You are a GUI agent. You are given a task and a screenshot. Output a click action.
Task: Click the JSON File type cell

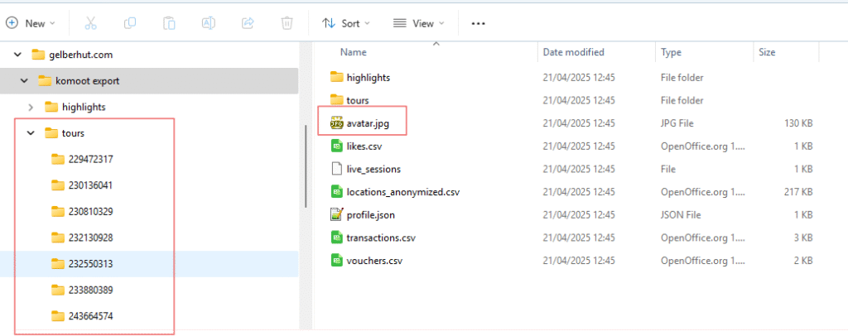tap(681, 215)
